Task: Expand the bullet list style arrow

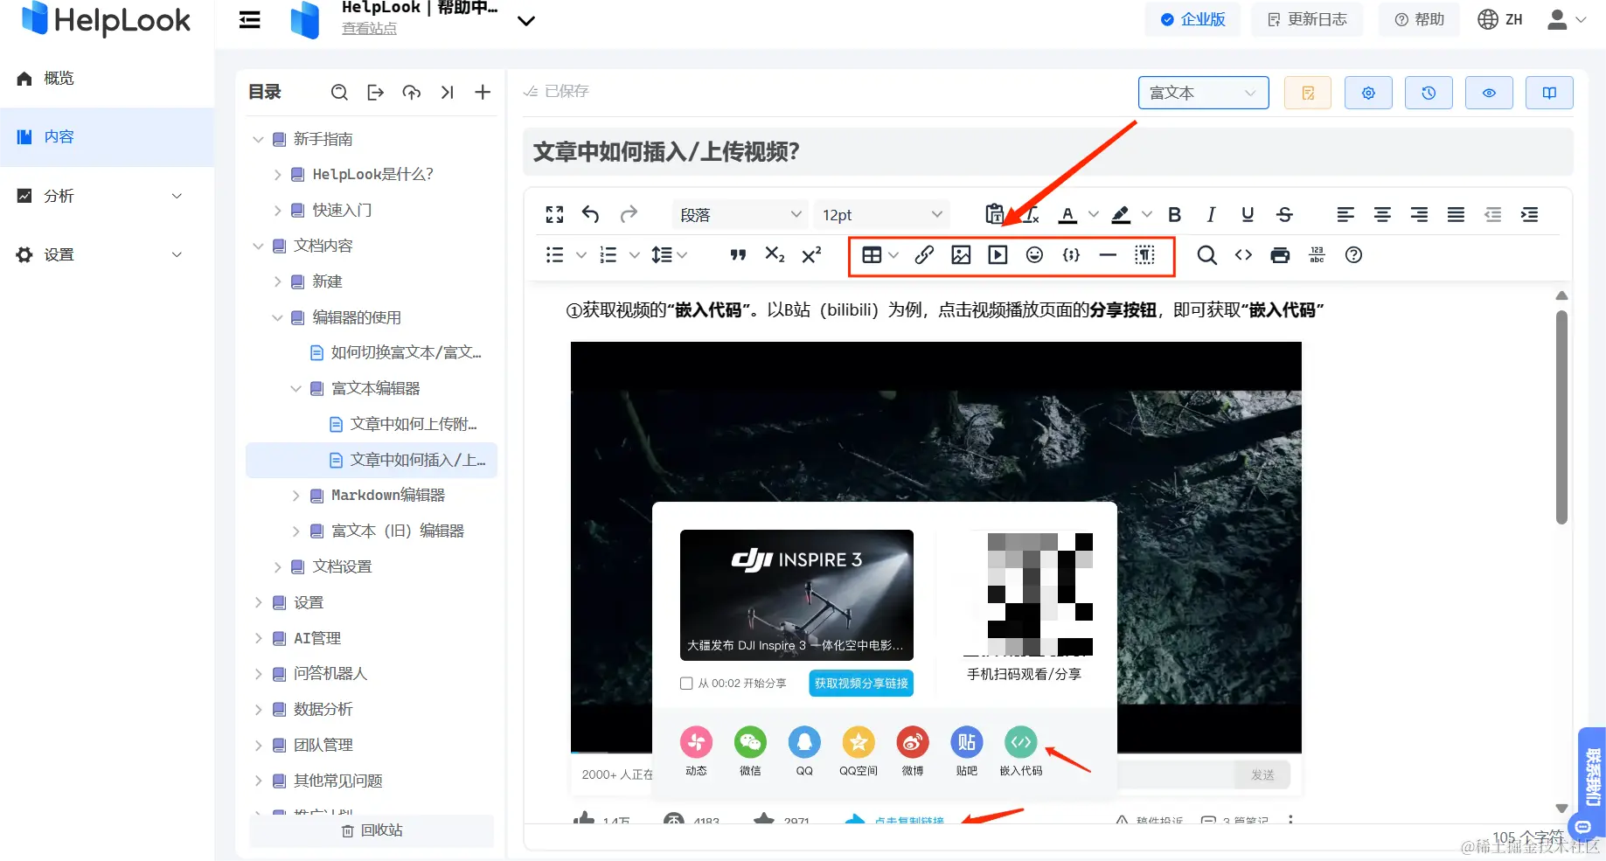Action: [581, 255]
